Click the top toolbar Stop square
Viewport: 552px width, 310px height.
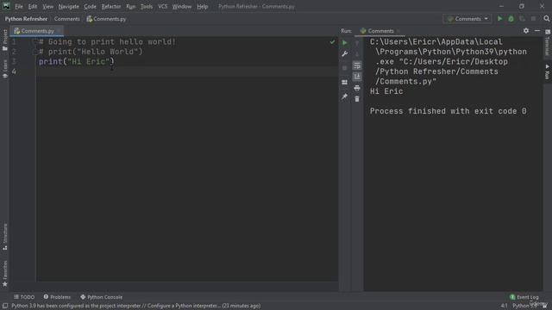(x=533, y=19)
